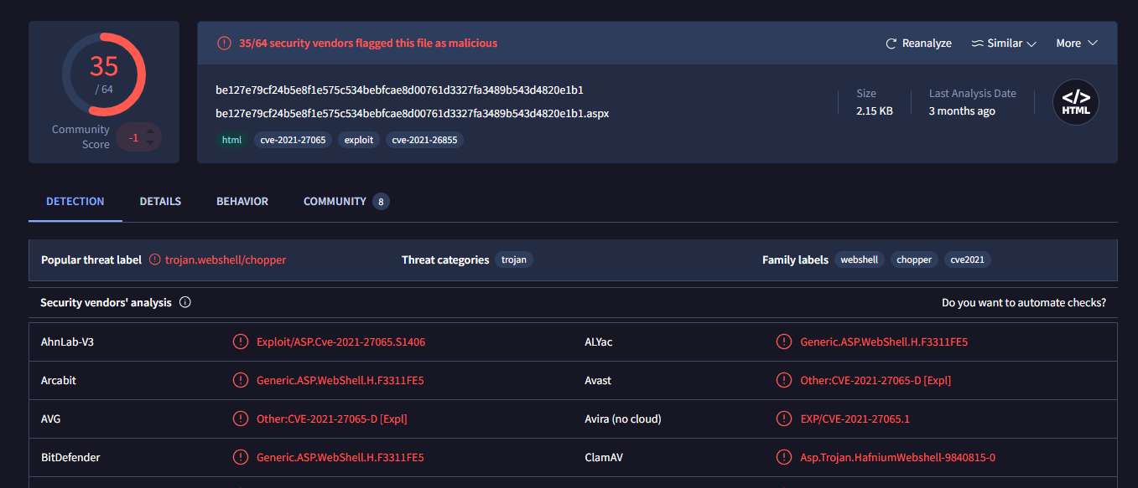
Task: Click the warning icon in AhnLab-V3 row
Action: [241, 342]
